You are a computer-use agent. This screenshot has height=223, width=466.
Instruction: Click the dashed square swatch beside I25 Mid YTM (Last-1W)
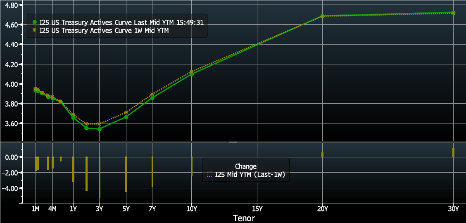coord(210,174)
